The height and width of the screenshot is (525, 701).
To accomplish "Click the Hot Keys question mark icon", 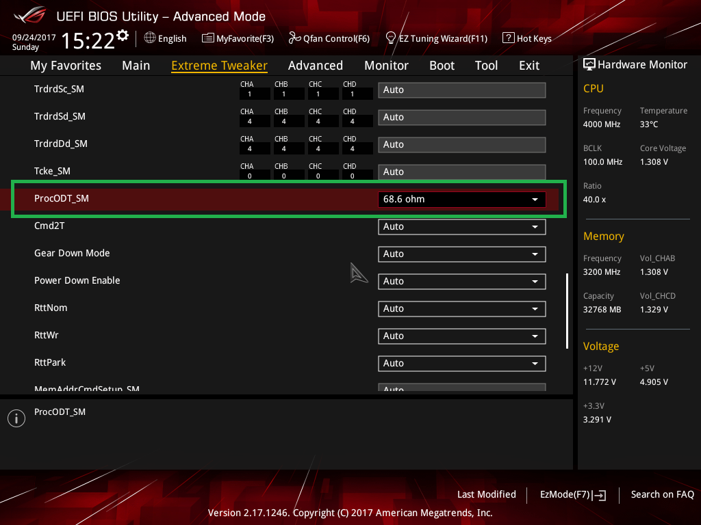I will tap(509, 38).
